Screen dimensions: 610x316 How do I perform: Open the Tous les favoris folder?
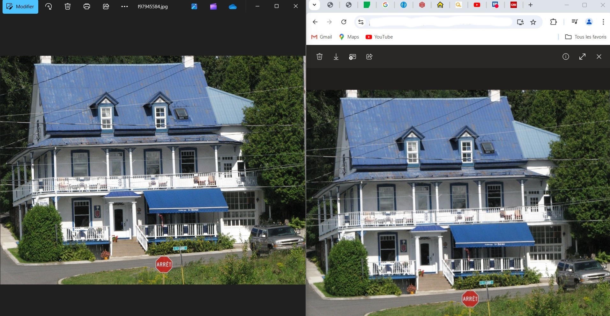(x=585, y=37)
